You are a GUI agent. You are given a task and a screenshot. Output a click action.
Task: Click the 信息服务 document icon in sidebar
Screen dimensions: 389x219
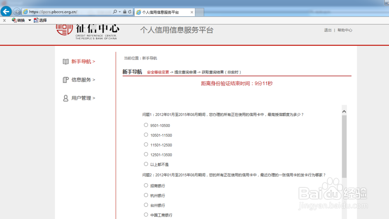pyautogui.click(x=65, y=80)
